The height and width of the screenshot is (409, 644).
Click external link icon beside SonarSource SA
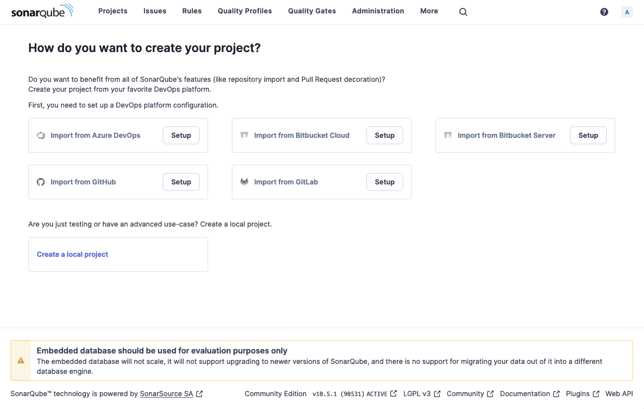199,394
